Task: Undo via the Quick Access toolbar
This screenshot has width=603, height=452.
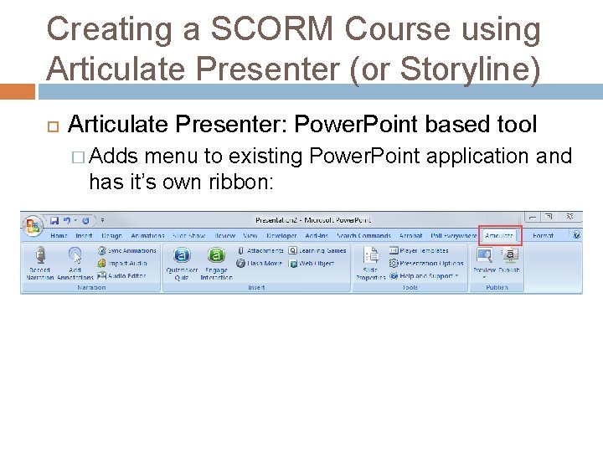Action: click(67, 221)
